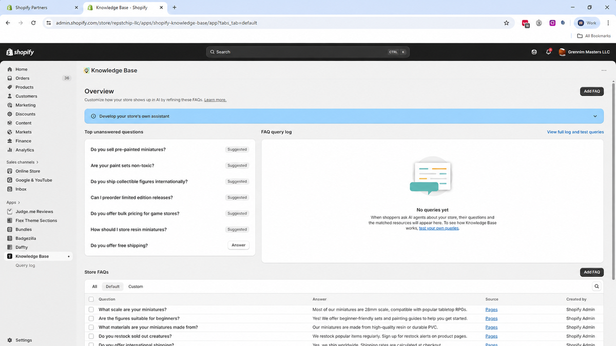The height and width of the screenshot is (346, 616).
Task: Open the Badgezilla app icon
Action: coord(10,238)
